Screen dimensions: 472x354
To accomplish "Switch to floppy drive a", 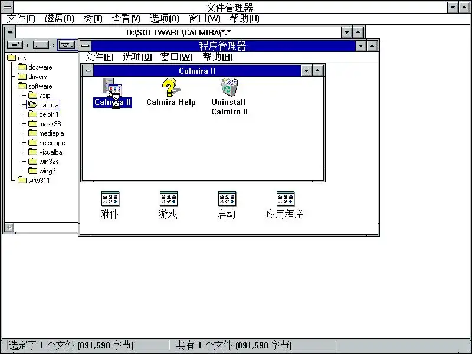I will click(x=18, y=45).
